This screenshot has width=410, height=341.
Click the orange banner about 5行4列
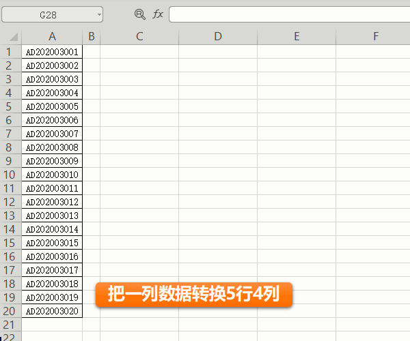(x=194, y=295)
